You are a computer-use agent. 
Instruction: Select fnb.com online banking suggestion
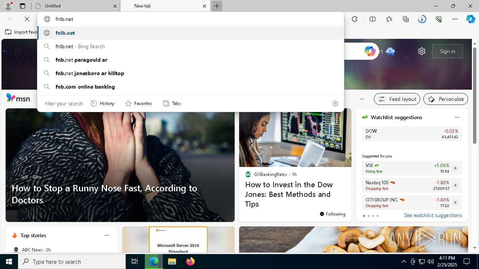pos(190,87)
